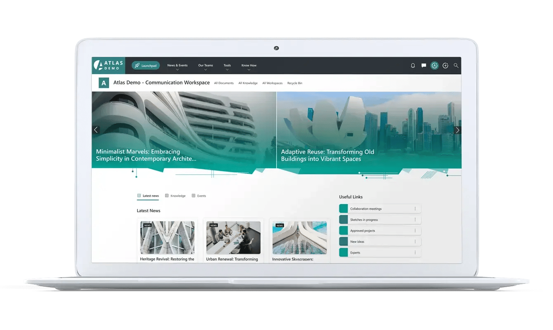The width and height of the screenshot is (553, 330).
Task: Open the chat message icon
Action: pos(423,66)
